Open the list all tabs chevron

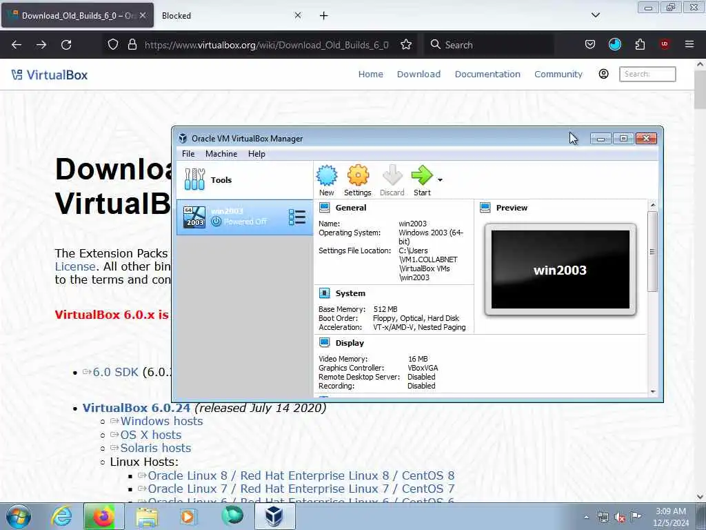(596, 15)
